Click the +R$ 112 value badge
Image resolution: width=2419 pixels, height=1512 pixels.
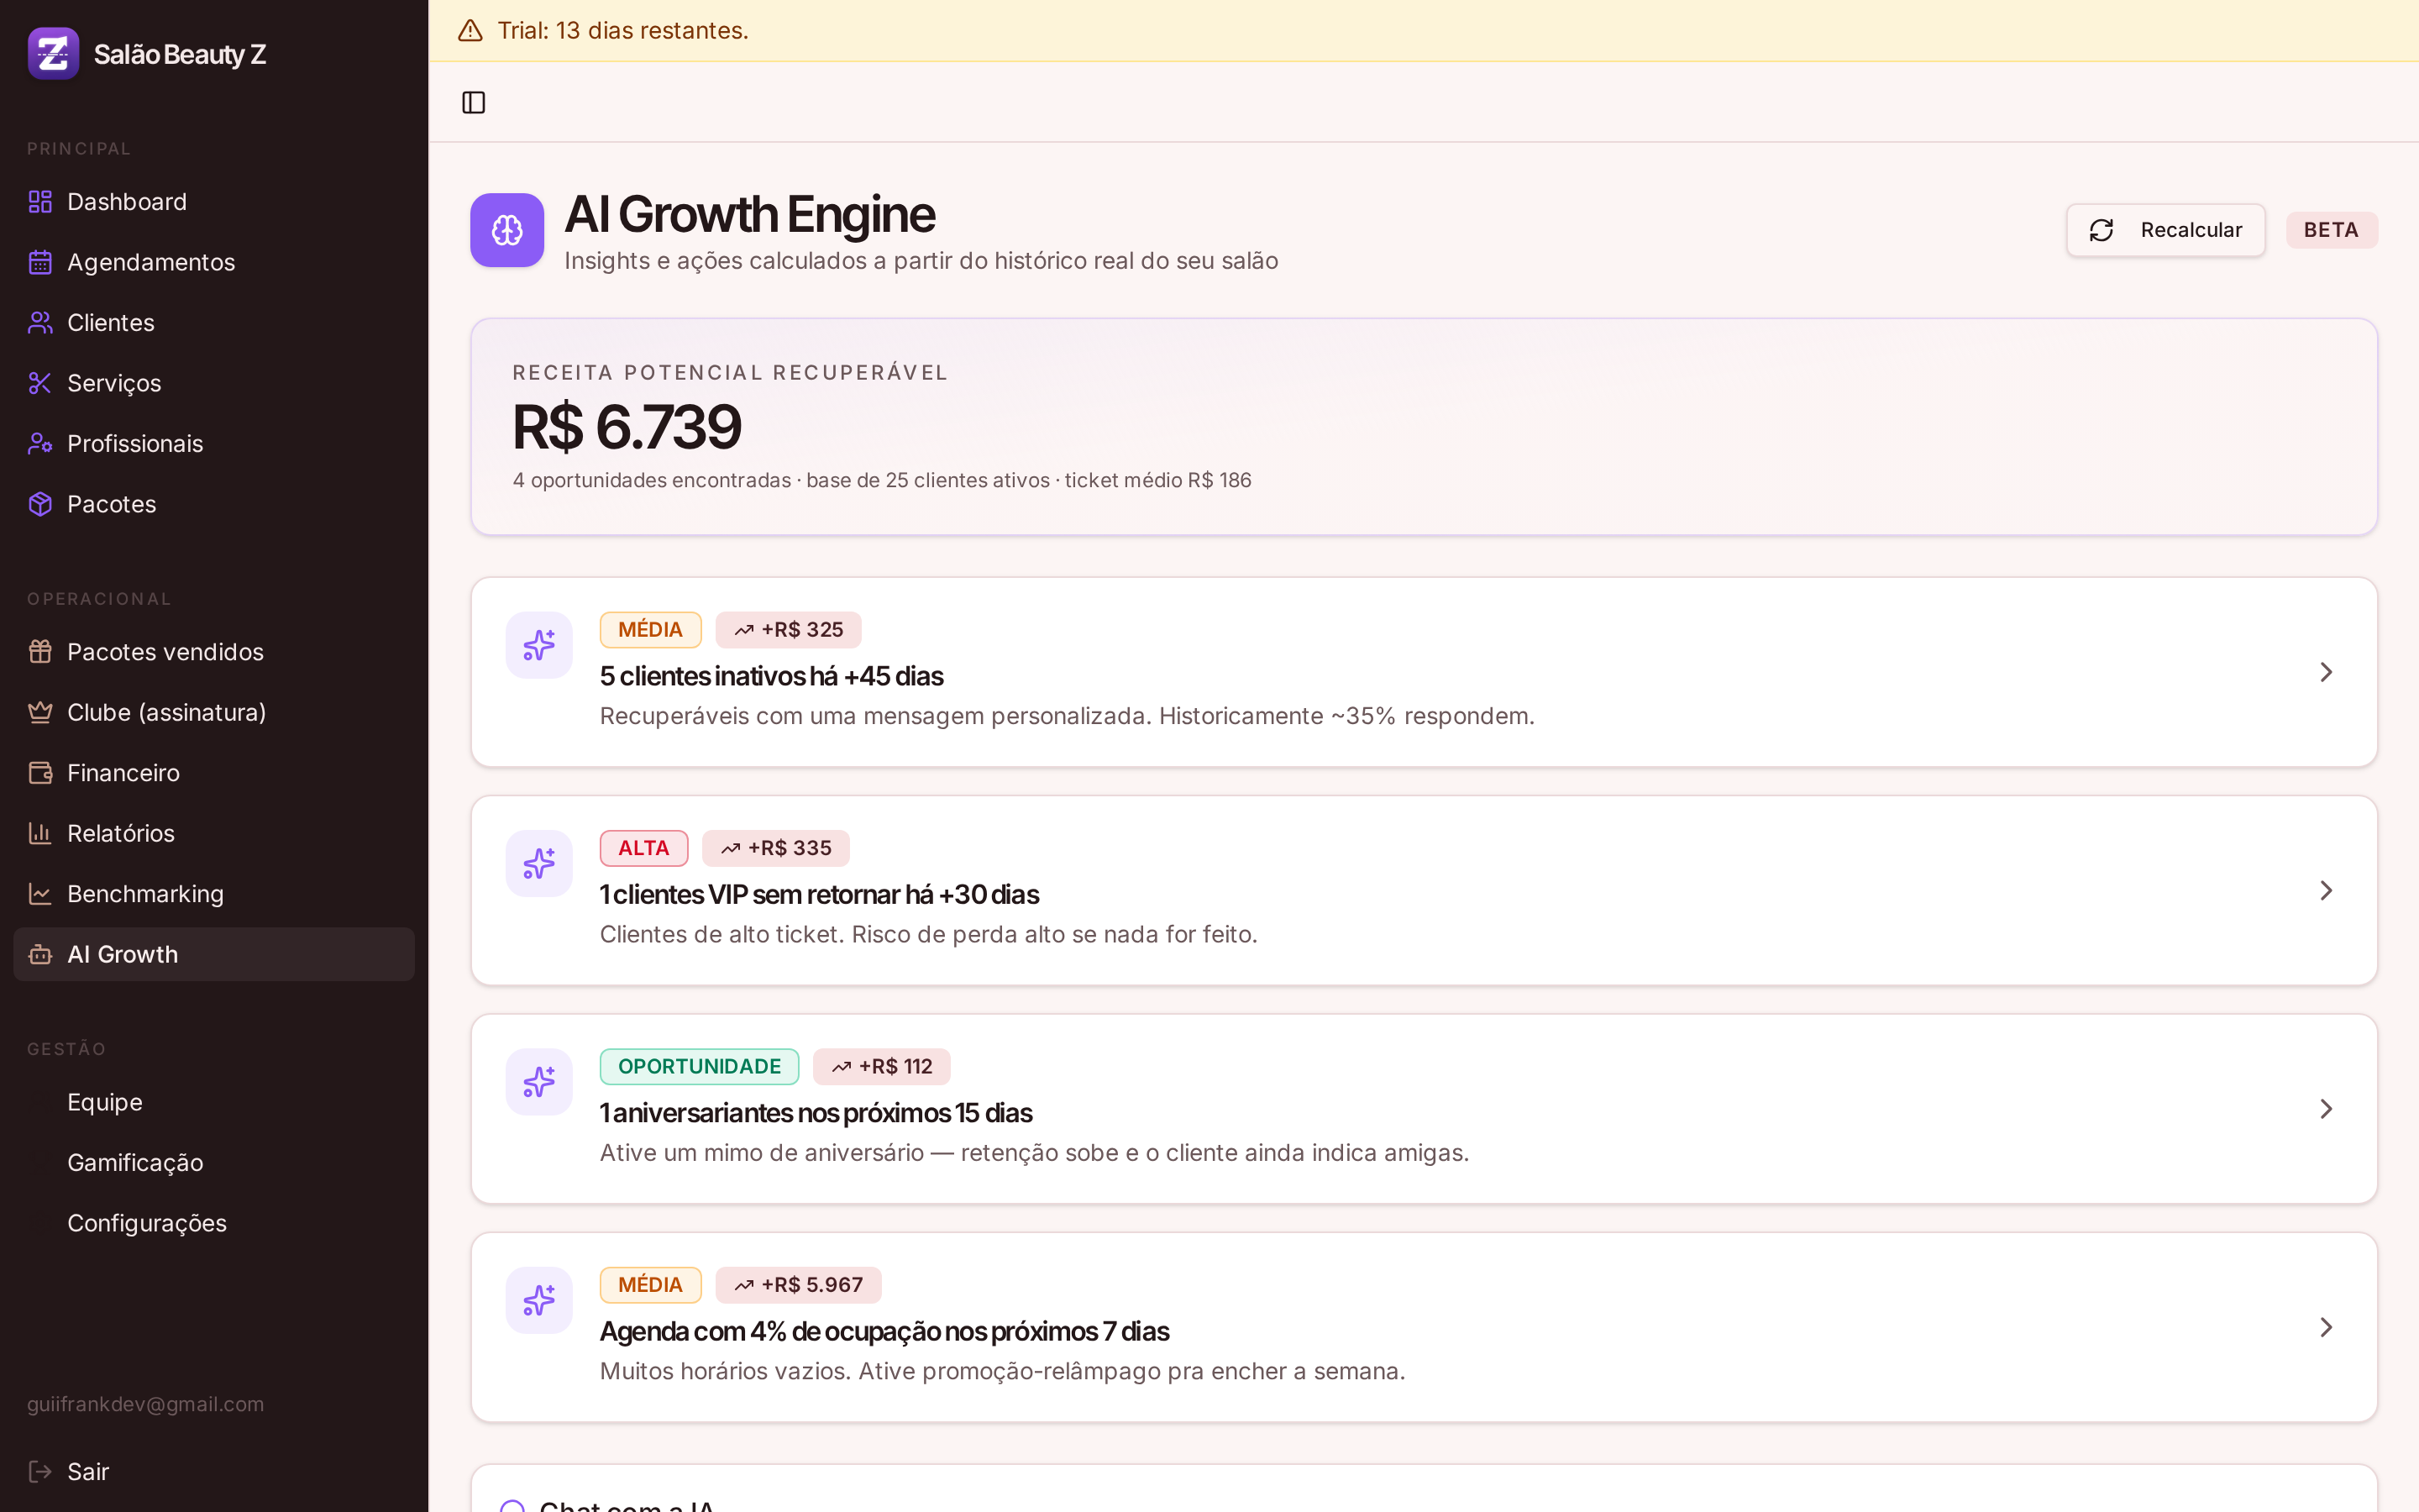882,1067
